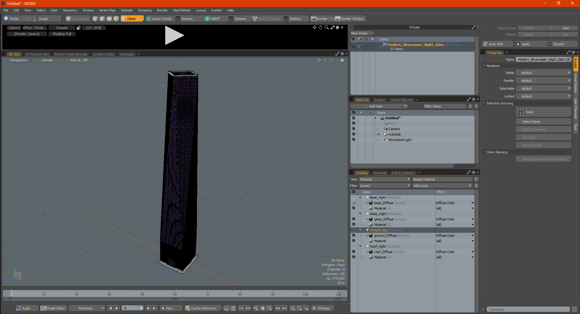The image size is (580, 314).
Task: Click the Render F9 button
Action: [321, 19]
